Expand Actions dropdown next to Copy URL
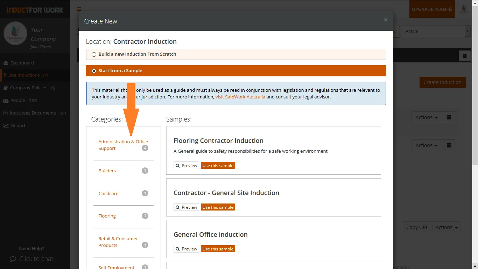This screenshot has height=269, width=478. [447, 227]
